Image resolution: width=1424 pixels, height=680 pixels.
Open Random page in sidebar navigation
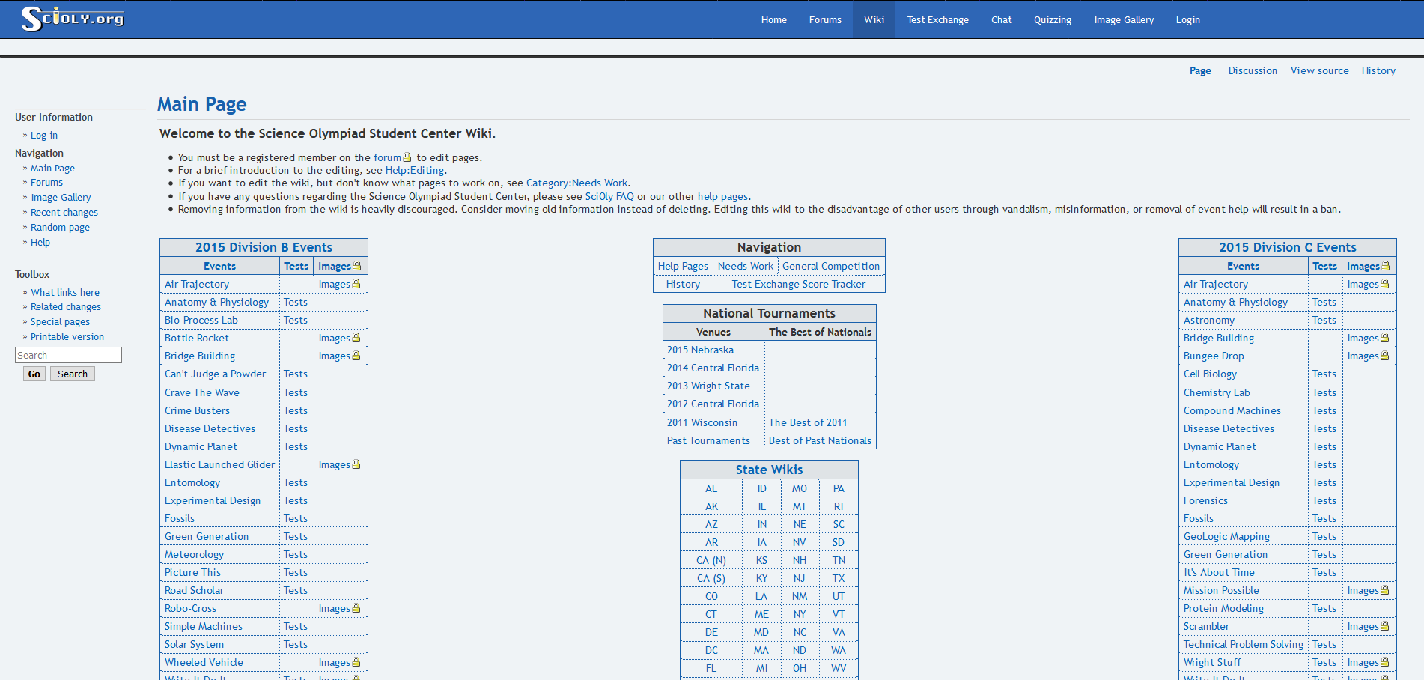[60, 228]
